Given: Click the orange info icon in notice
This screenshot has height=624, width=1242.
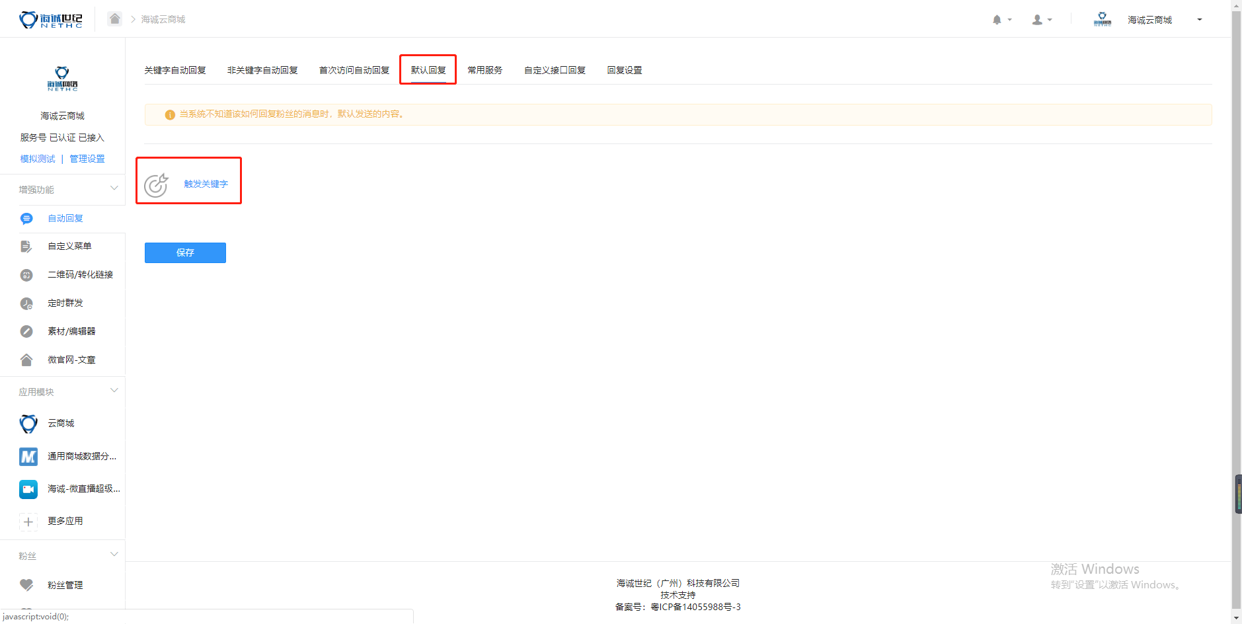Looking at the screenshot, I should click(170, 115).
